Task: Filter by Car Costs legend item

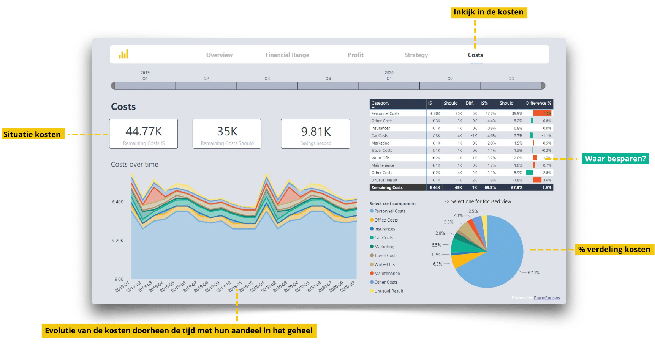Action: point(381,238)
